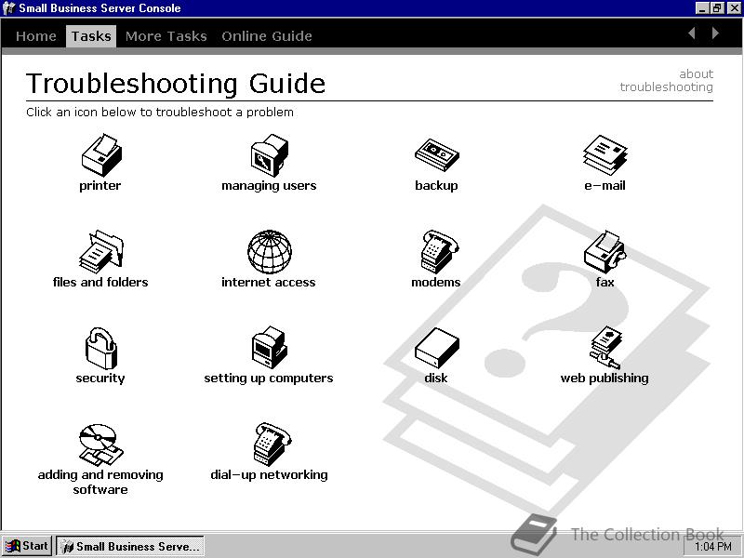The width and height of the screenshot is (744, 558).
Task: Click the internet access globe icon
Action: tap(270, 251)
